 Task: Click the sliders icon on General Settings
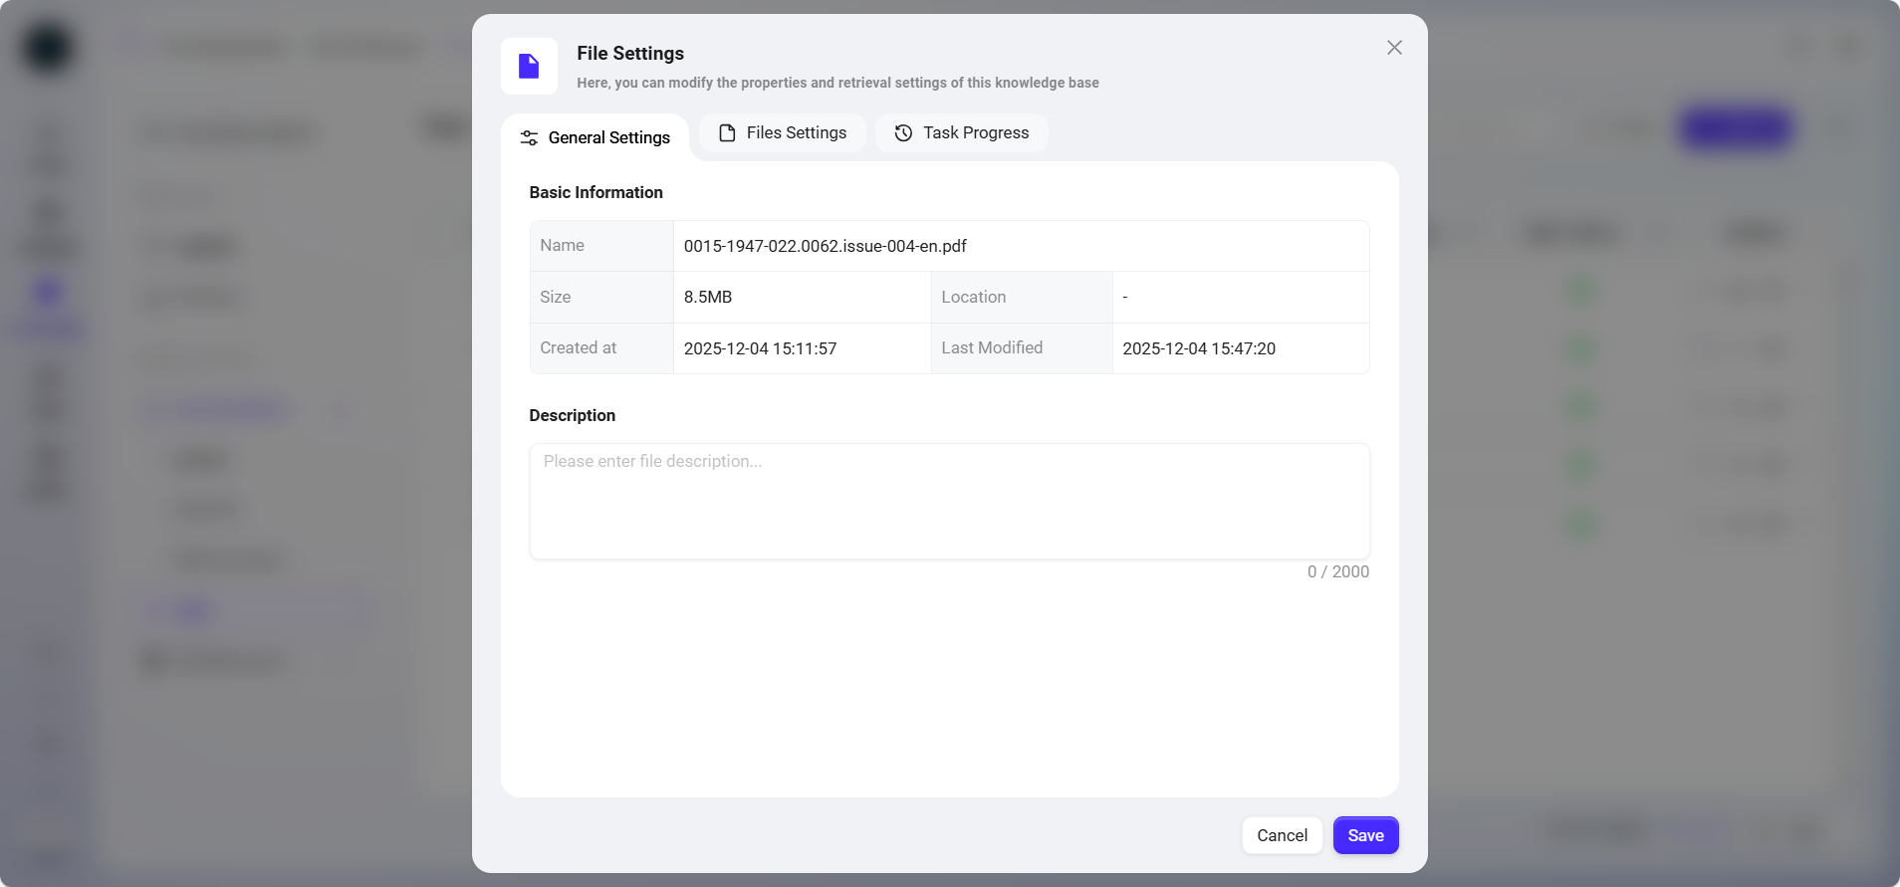pyautogui.click(x=529, y=138)
